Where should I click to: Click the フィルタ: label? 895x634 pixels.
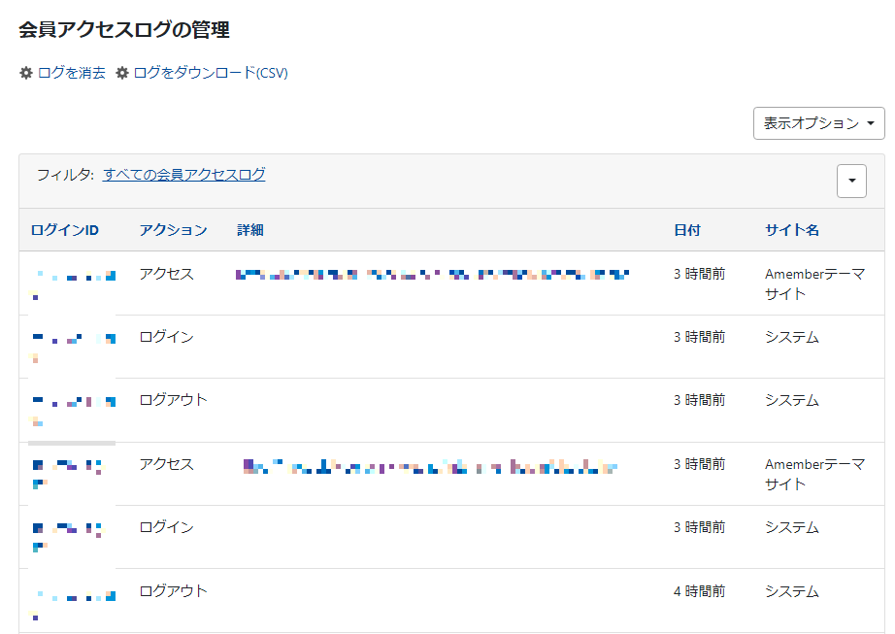point(65,175)
